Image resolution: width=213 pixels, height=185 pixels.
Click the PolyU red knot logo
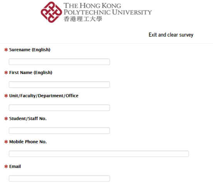pyautogui.click(x=51, y=12)
